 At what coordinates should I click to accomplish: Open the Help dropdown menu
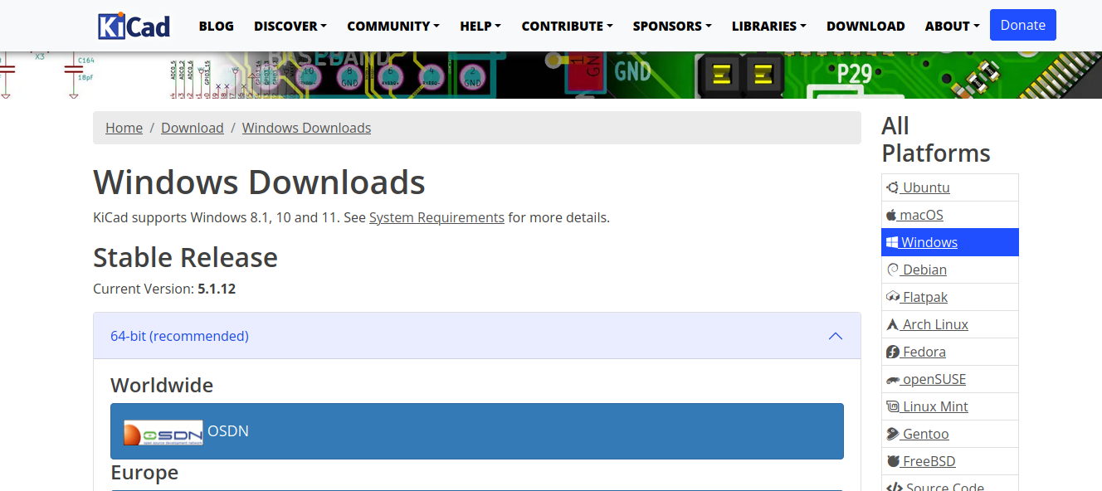(480, 26)
